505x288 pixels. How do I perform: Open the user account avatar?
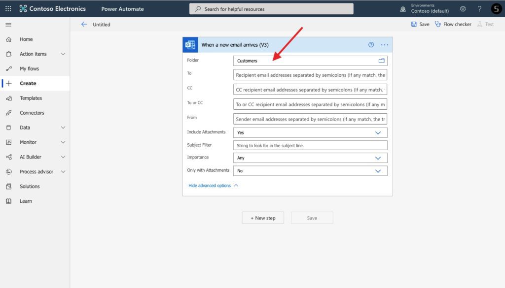click(x=496, y=9)
